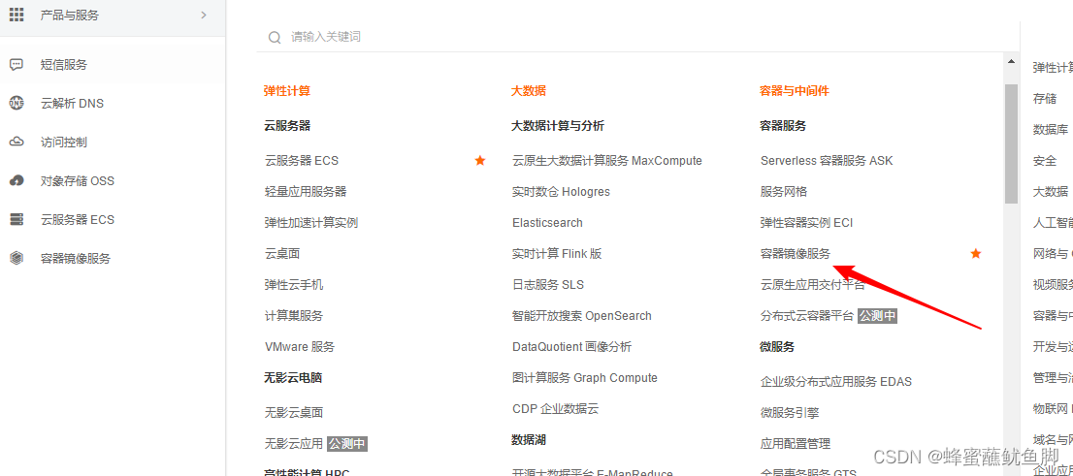The height and width of the screenshot is (476, 1073).
Task: Open 日志服务 SLS link
Action: click(x=548, y=284)
